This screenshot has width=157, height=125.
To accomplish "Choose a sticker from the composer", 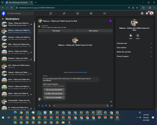I will coord(46,106).
